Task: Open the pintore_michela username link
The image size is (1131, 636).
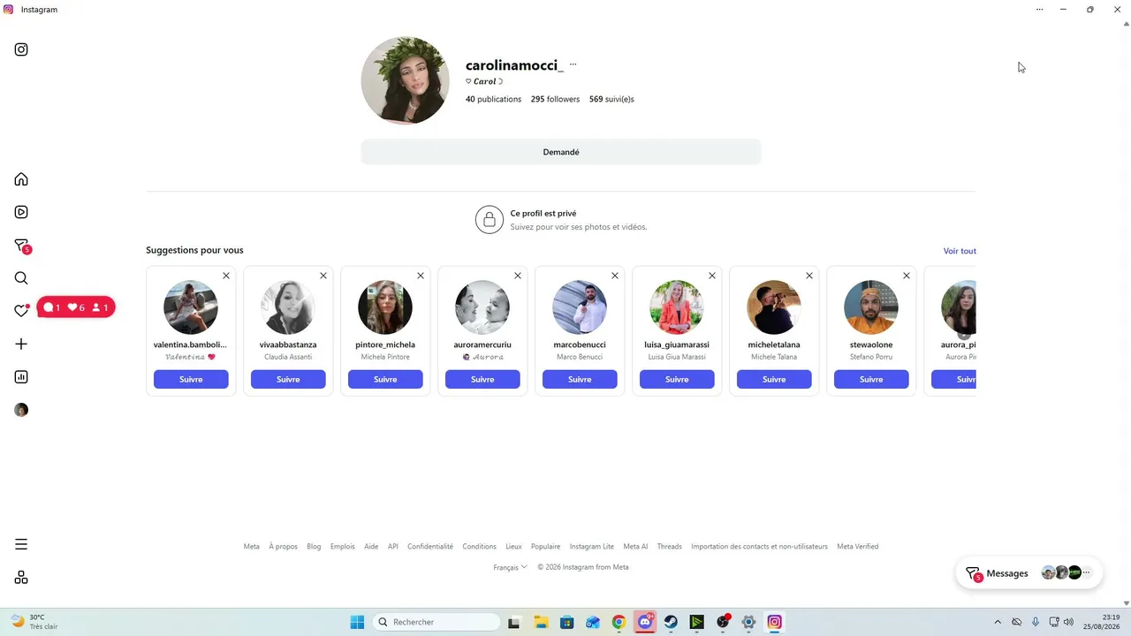Action: point(385,344)
